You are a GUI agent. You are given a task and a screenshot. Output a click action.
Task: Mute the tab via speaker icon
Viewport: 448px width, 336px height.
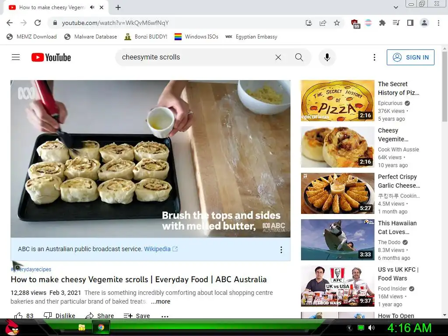[x=92, y=7]
